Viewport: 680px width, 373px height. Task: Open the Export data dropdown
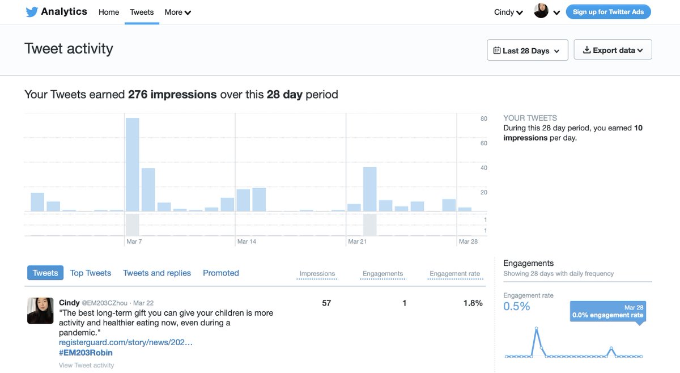point(613,50)
